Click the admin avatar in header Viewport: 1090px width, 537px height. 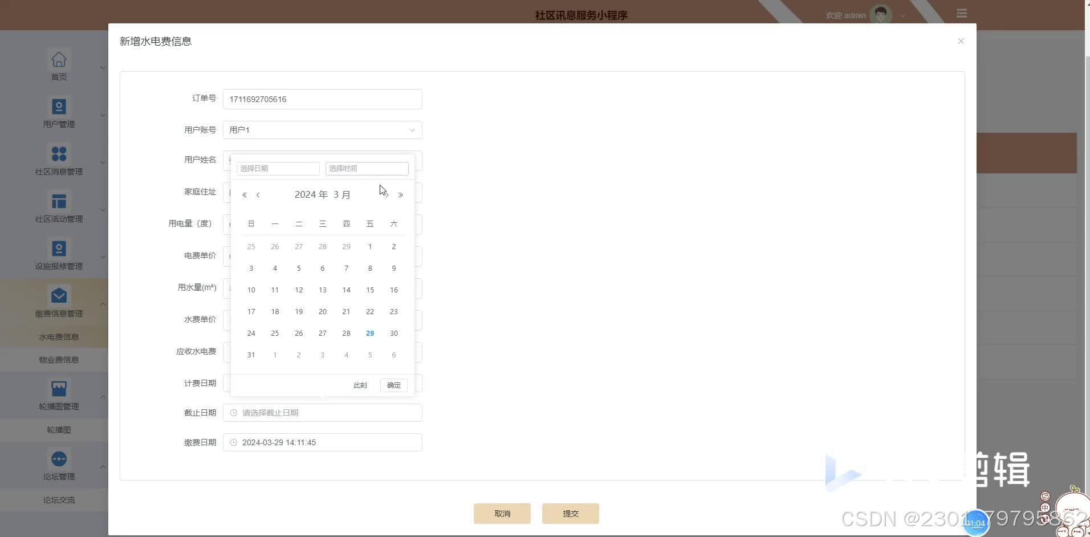[881, 15]
